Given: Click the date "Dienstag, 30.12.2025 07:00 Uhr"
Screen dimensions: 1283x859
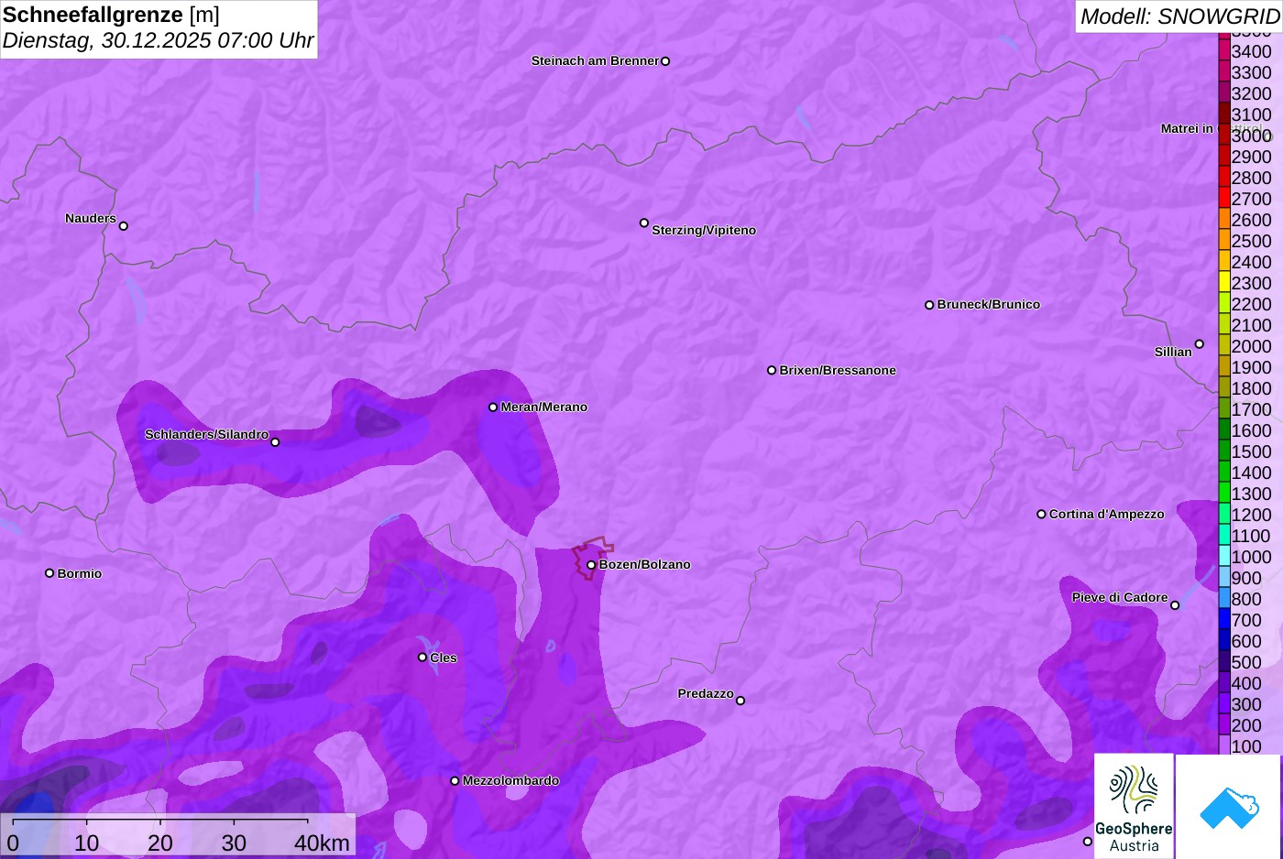Looking at the screenshot, I should 158,41.
